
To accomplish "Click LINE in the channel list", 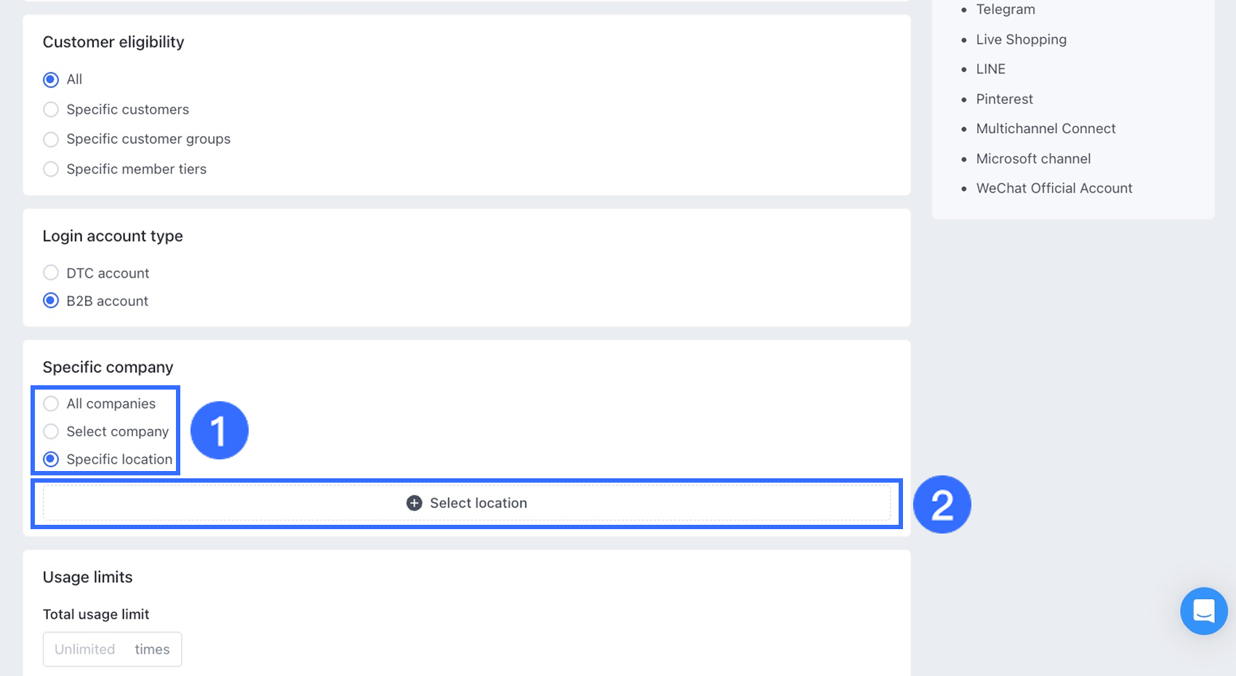I will pos(990,69).
